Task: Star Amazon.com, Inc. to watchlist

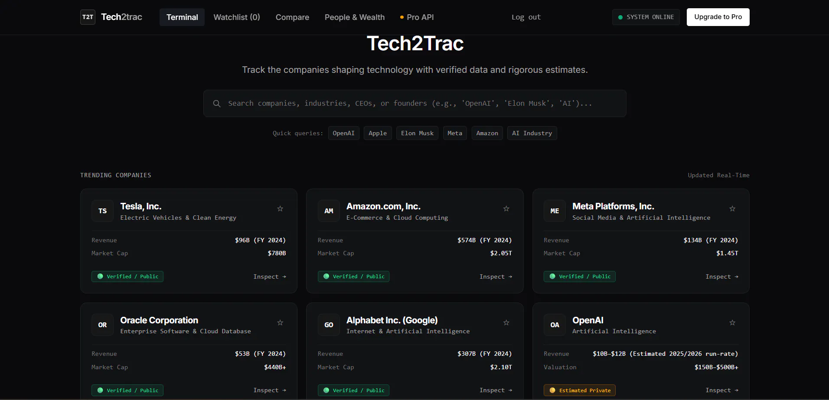Action: pyautogui.click(x=506, y=209)
